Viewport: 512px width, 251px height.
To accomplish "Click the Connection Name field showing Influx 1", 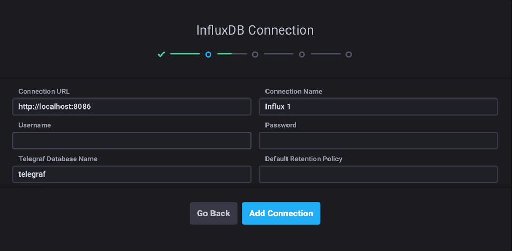I will (x=378, y=107).
